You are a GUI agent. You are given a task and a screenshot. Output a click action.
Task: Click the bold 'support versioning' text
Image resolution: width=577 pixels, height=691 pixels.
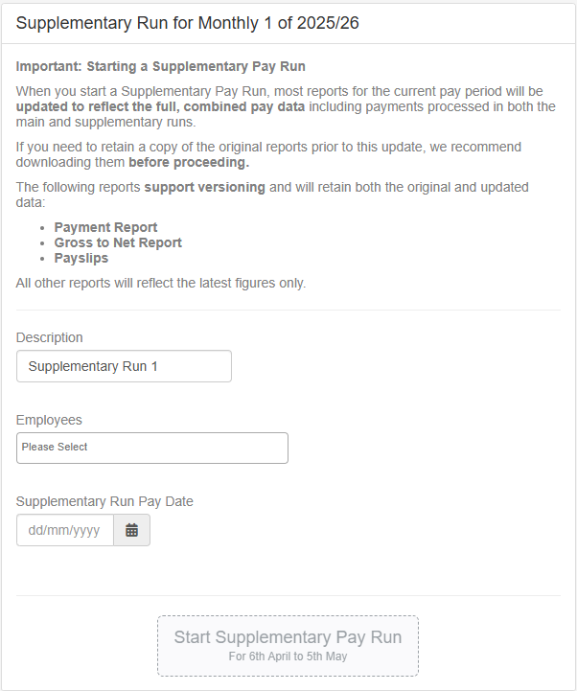click(x=204, y=187)
